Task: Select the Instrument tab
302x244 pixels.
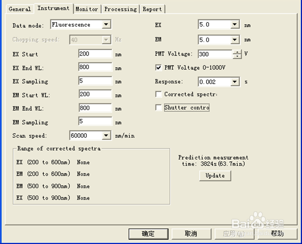Action: click(x=53, y=8)
